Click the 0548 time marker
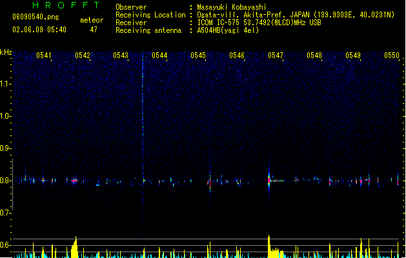 [x=314, y=55]
